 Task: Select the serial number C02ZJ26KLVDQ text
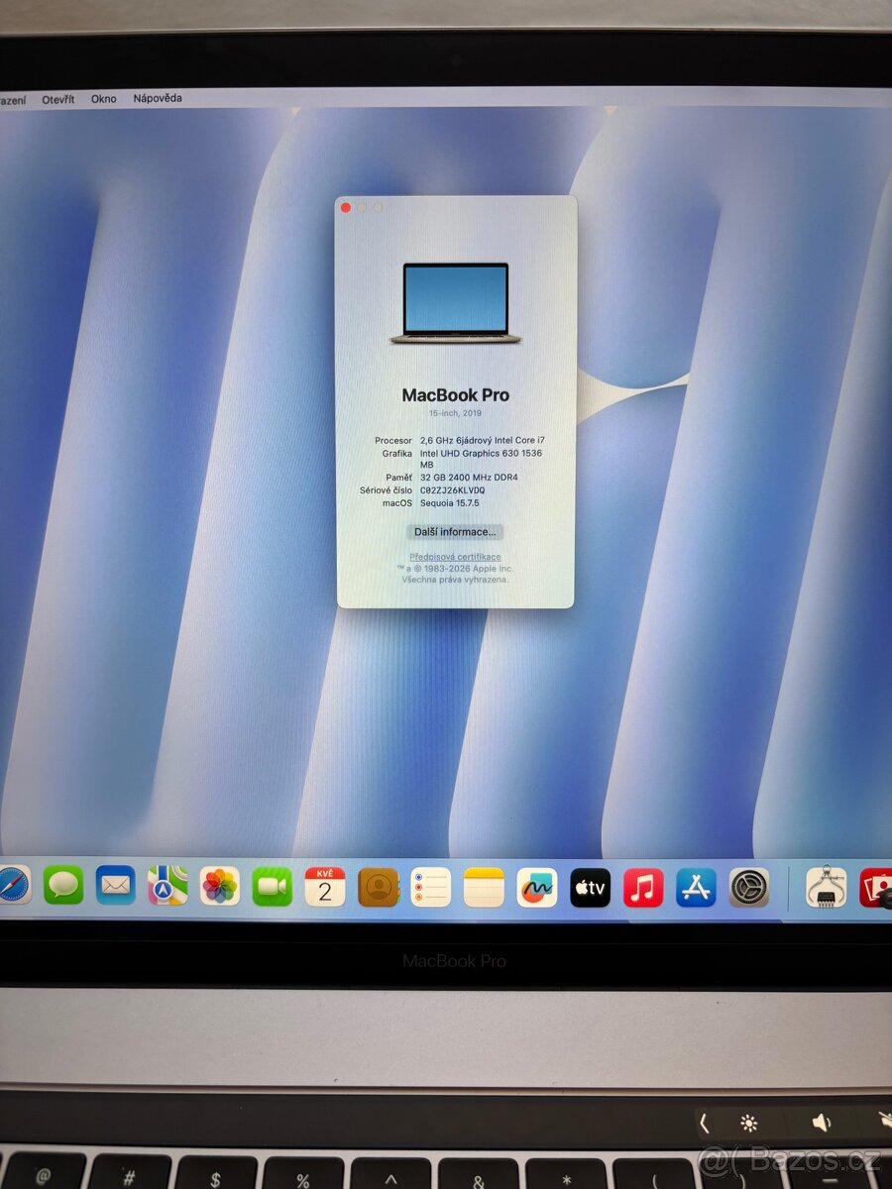(453, 490)
